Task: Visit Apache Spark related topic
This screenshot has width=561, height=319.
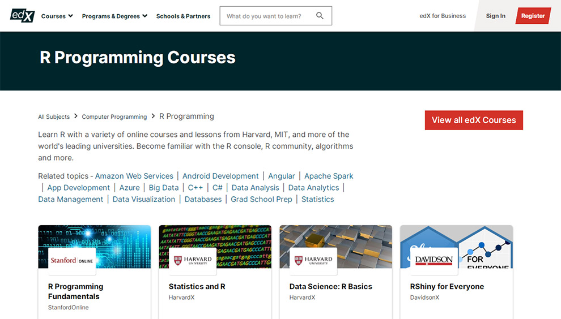Action: [x=329, y=176]
